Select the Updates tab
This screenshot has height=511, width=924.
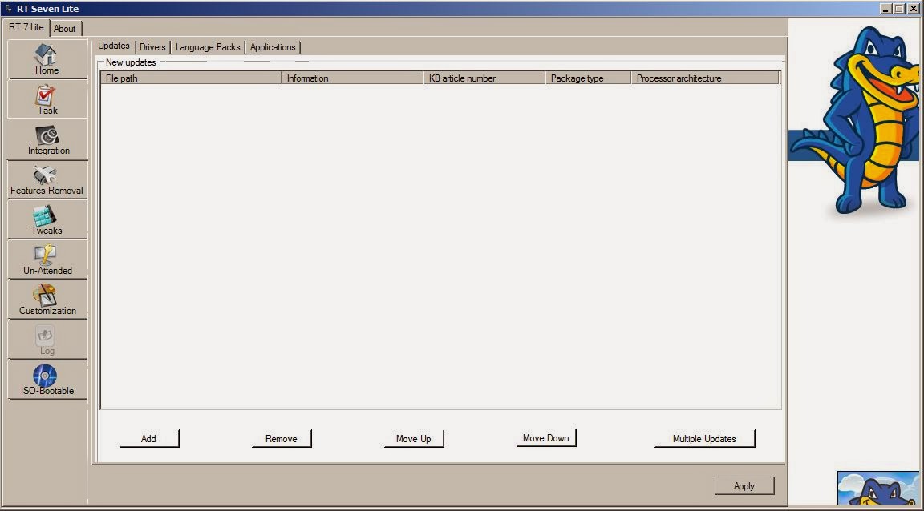coord(114,46)
